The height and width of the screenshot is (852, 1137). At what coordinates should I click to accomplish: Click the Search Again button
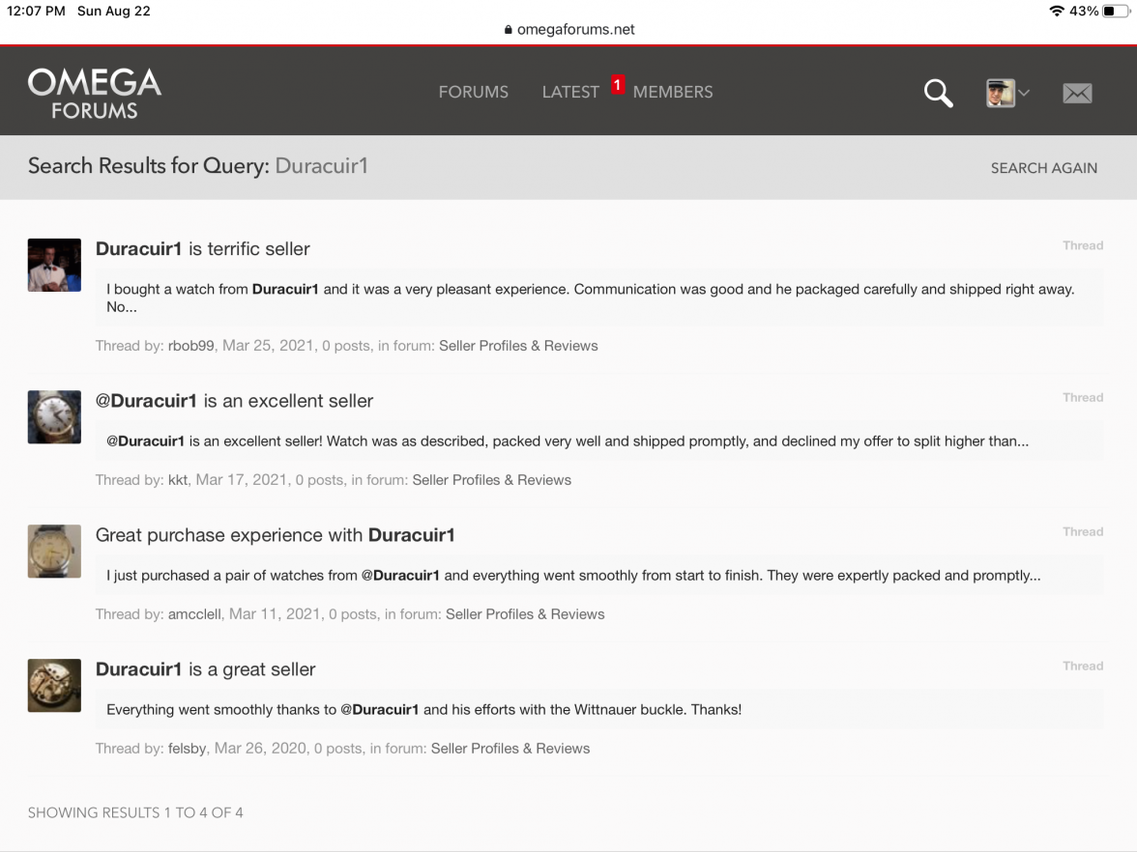point(1043,168)
